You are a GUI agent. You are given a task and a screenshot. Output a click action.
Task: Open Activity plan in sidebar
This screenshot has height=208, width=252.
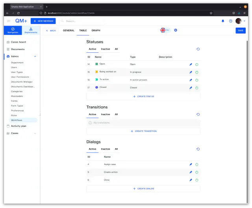tap(19, 126)
